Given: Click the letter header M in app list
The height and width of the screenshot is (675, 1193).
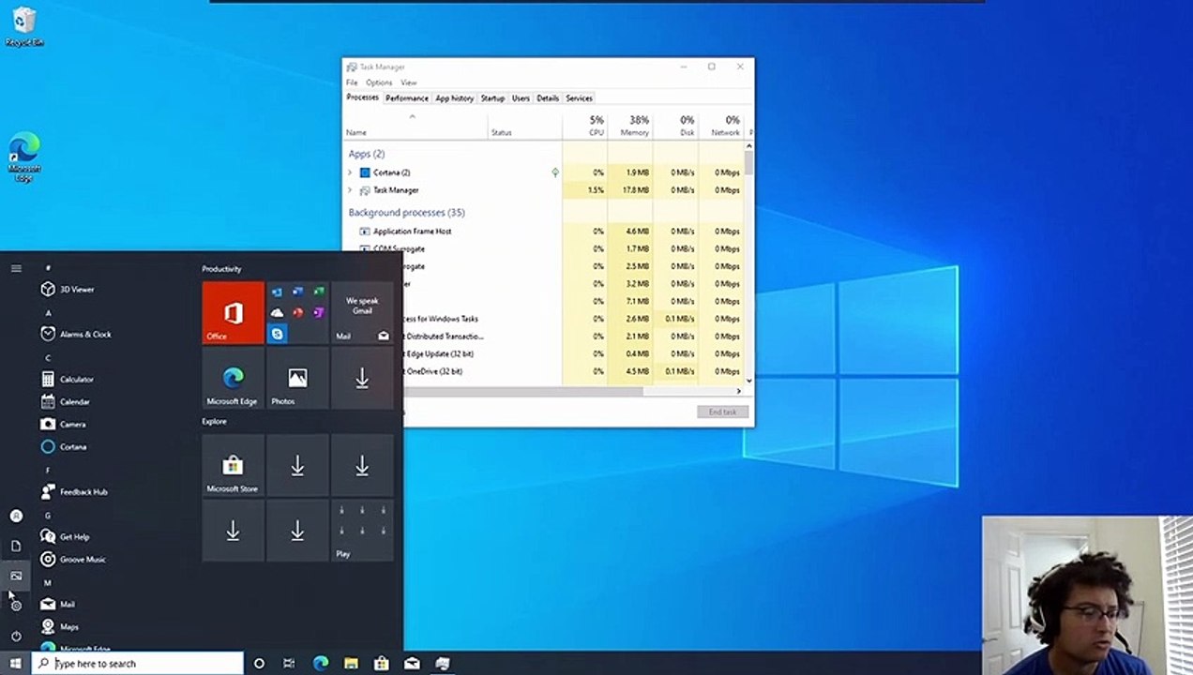Looking at the screenshot, I should (48, 582).
